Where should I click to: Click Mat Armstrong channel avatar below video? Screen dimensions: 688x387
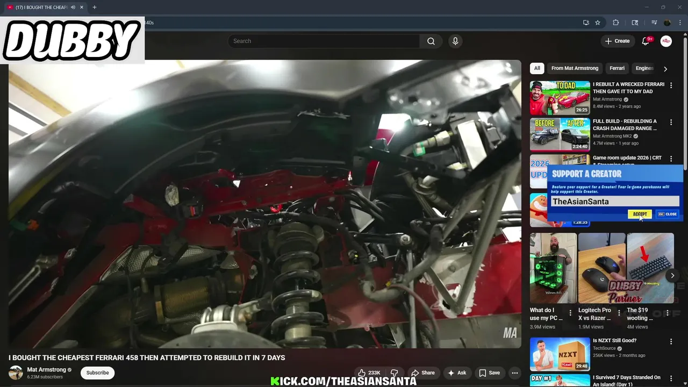(16, 372)
